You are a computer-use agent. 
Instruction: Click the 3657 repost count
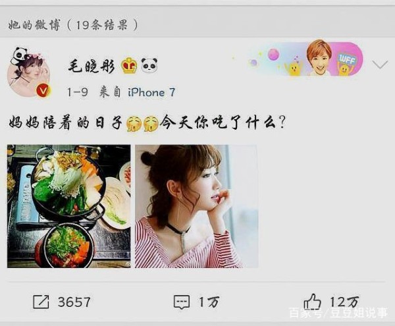pos(74,302)
